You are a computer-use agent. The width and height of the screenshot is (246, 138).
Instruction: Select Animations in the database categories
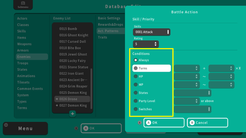click(26, 76)
